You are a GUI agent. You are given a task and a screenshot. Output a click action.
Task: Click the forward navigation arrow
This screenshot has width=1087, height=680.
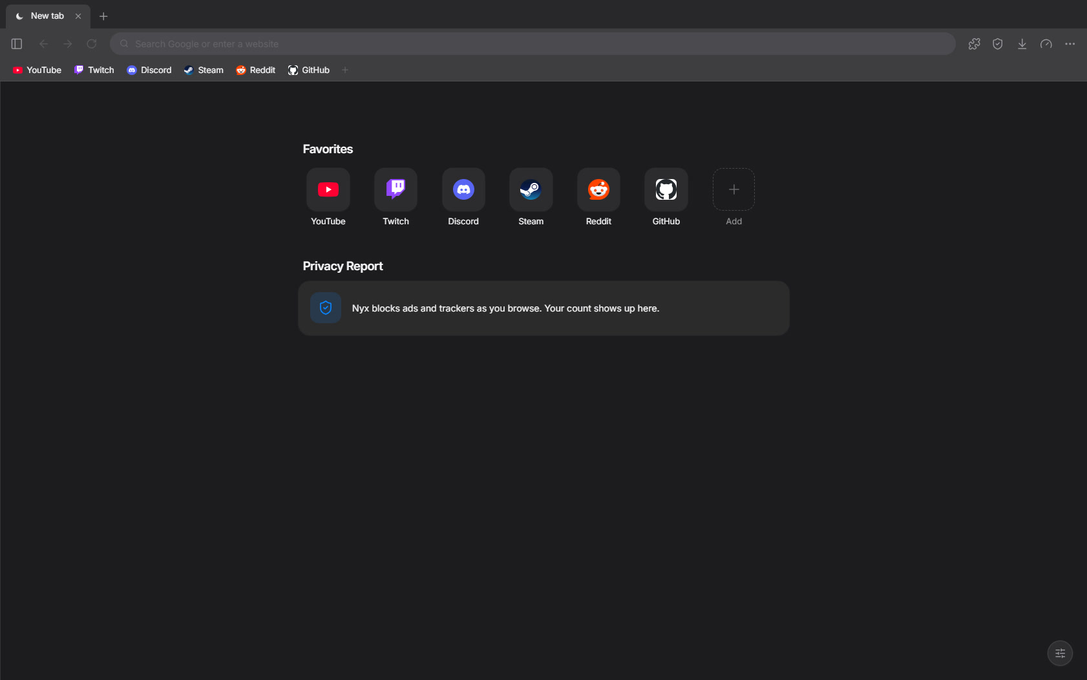(68, 44)
